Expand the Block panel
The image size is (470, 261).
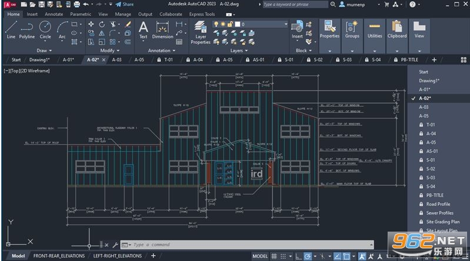(304, 51)
